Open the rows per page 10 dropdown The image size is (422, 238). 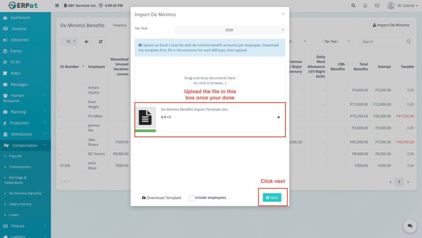69,42
